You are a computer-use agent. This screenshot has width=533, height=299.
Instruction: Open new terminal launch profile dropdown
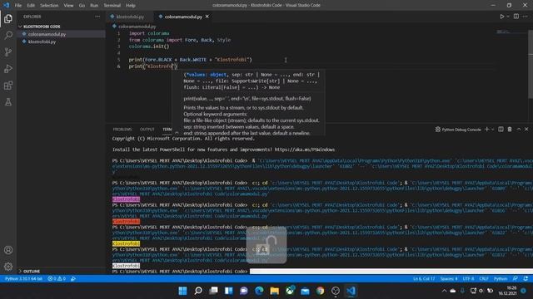(x=492, y=130)
